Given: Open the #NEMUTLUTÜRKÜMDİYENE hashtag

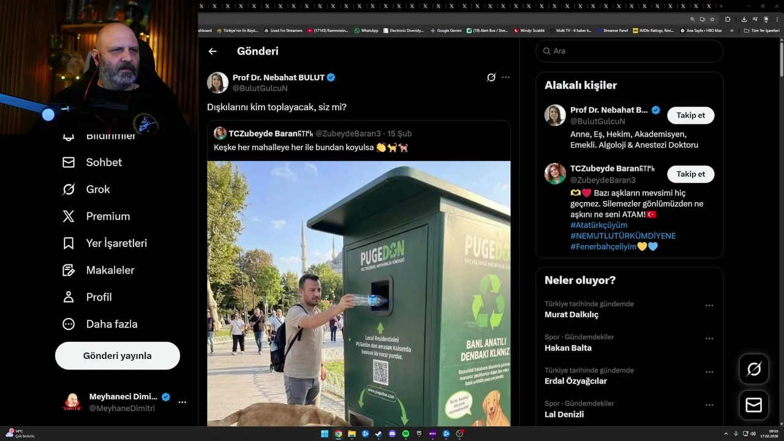Looking at the screenshot, I should click(623, 236).
